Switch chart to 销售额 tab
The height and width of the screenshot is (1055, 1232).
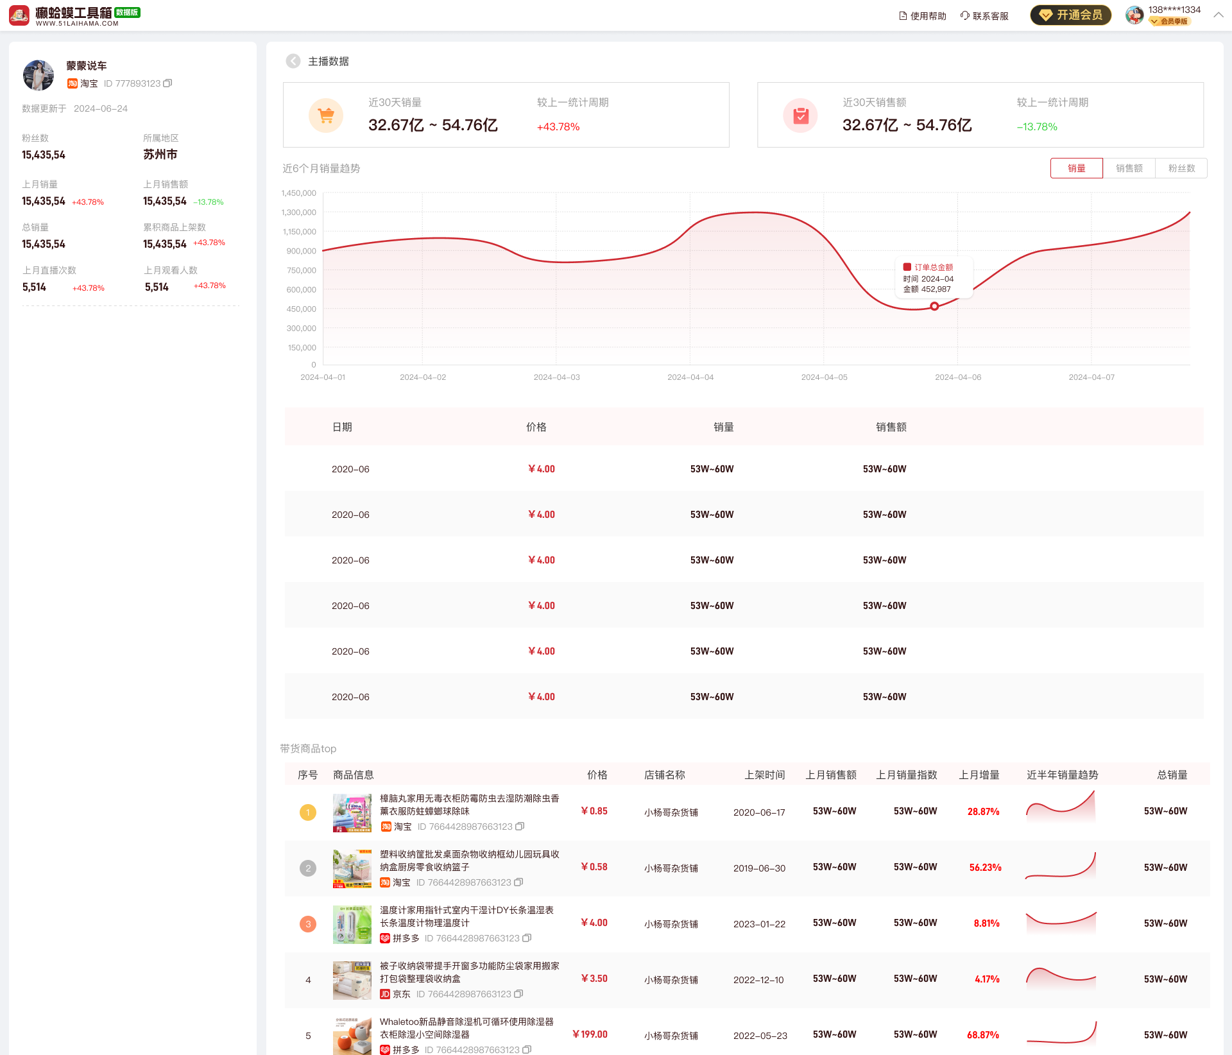pos(1129,168)
